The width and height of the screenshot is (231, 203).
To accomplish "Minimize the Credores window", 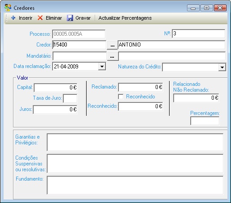I will 193,8.
